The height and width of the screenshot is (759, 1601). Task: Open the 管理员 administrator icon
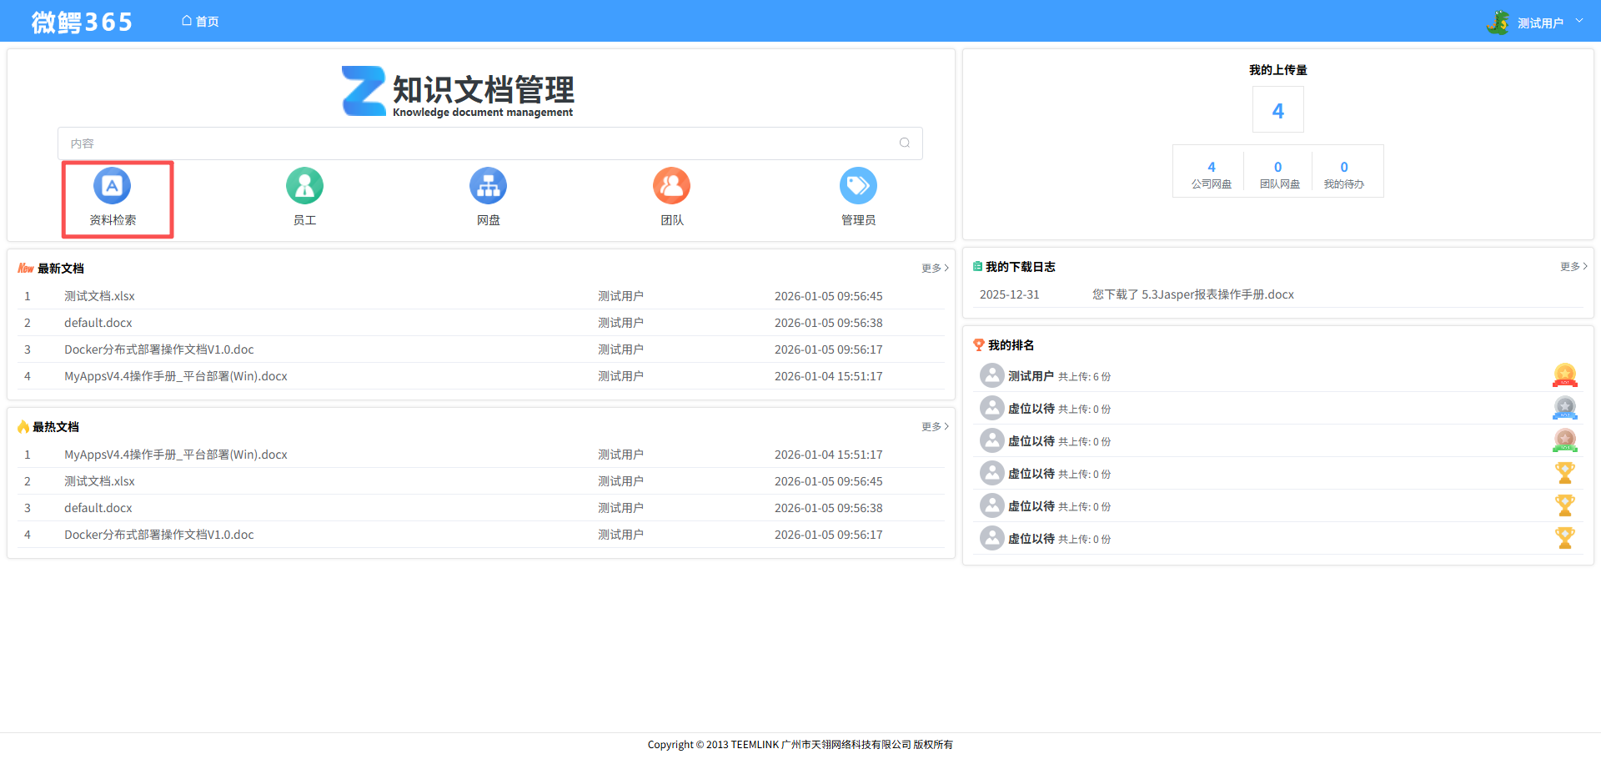[x=858, y=185]
